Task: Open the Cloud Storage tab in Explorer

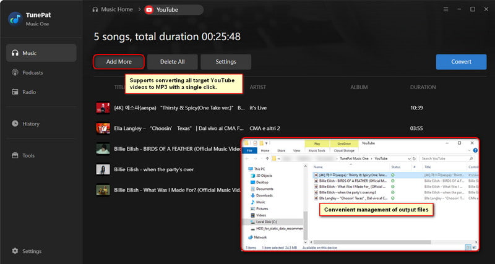Action: pyautogui.click(x=344, y=151)
